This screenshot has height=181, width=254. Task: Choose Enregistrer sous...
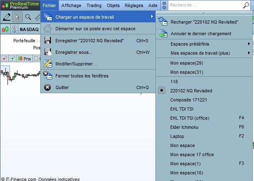tap(98, 52)
